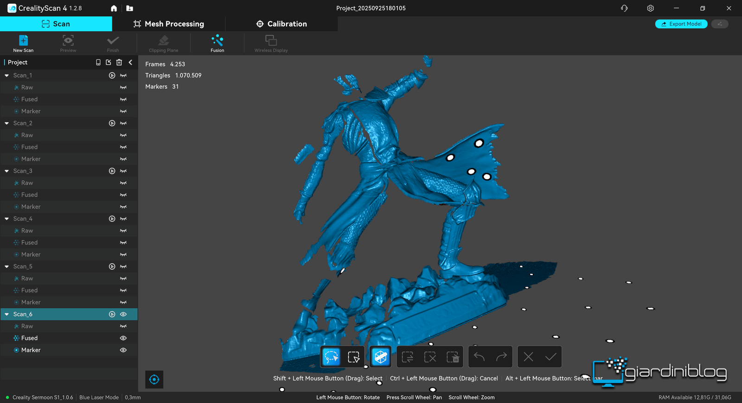Hide the Scan_6 Marker layer
Image resolution: width=742 pixels, height=403 pixels.
click(x=123, y=350)
